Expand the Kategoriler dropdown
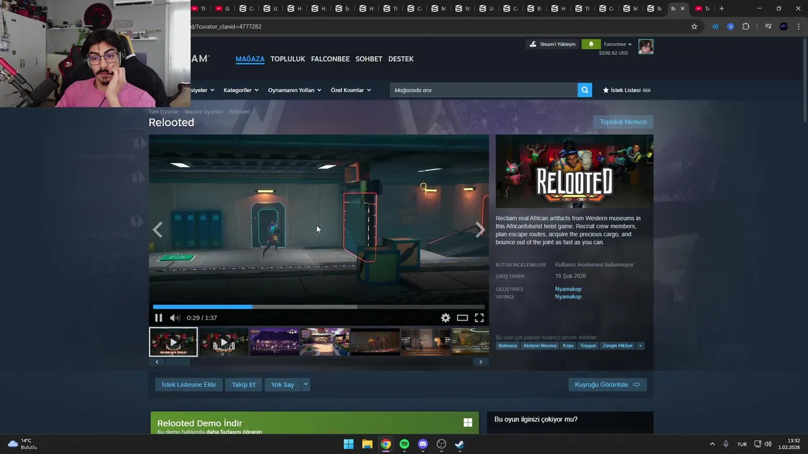The image size is (808, 454). point(241,90)
